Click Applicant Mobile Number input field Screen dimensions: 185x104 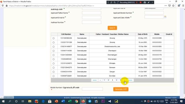[154, 13]
